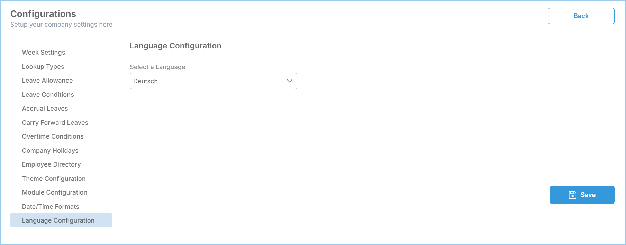Navigate to Carry Forward Leaves
626x245 pixels.
coord(55,123)
